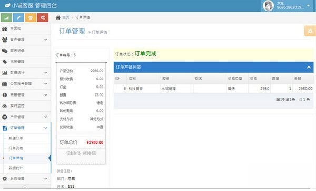Go to the 主页 breadcrumb link
316x191 pixels.
pos(66,17)
